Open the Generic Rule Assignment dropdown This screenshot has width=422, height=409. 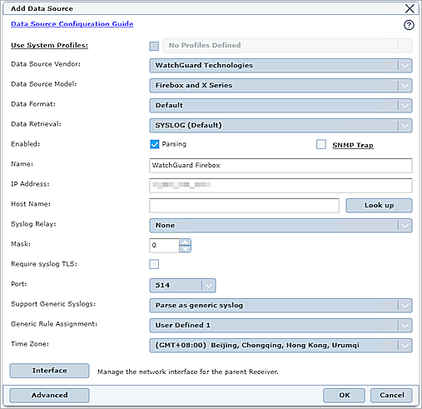pyautogui.click(x=281, y=326)
